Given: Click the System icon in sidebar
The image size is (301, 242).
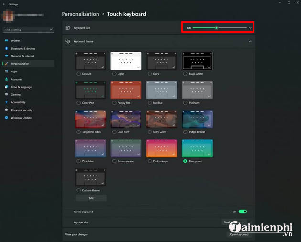Looking at the screenshot, I should pos(6,40).
